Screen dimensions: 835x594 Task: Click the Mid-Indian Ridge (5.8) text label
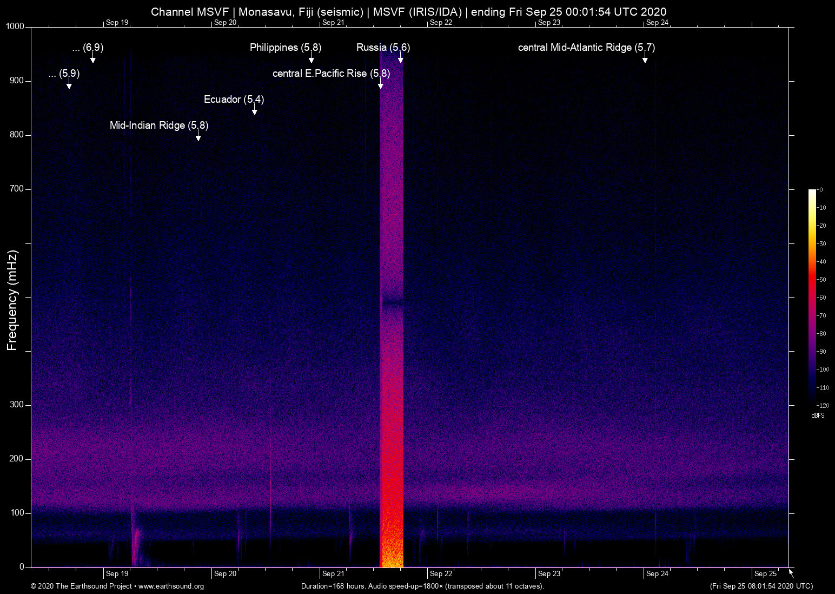click(x=159, y=126)
